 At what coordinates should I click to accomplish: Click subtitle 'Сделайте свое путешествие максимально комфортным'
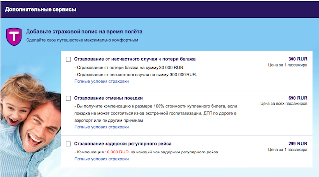pyautogui.click(x=82, y=40)
